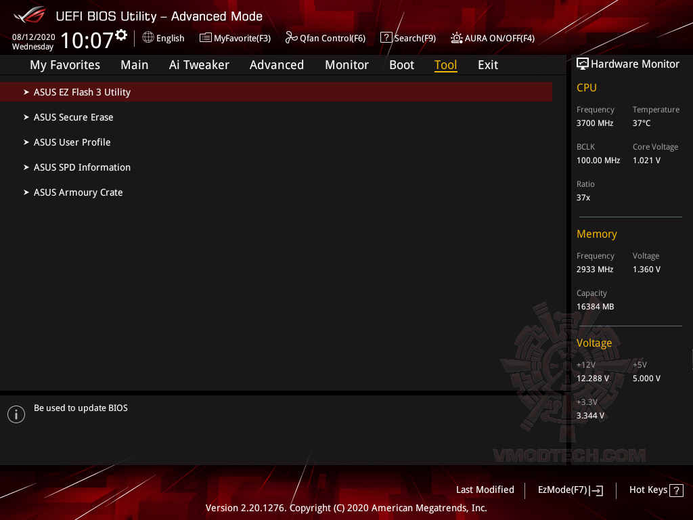The height and width of the screenshot is (520, 693).
Task: Click +12V reading 12.288 V
Action: 592,378
